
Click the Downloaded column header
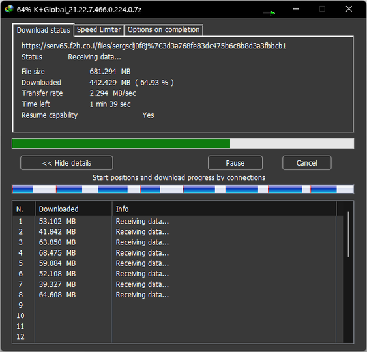click(x=73, y=209)
